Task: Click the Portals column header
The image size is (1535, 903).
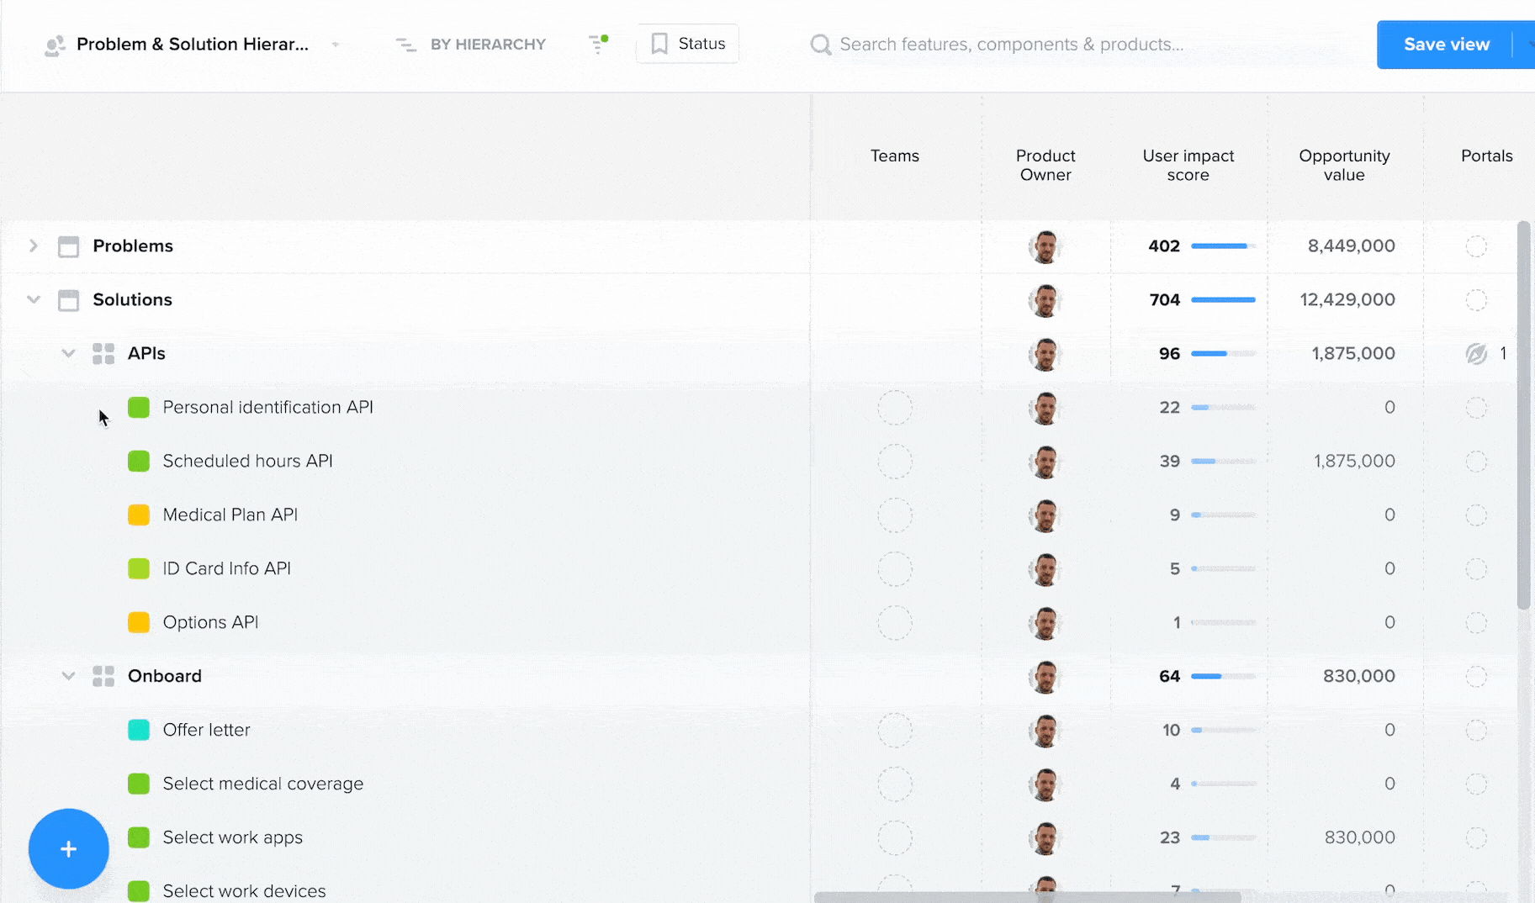Action: pos(1486,156)
